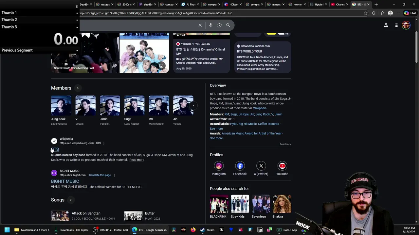The height and width of the screenshot is (235, 419).
Task: Open browser favorites icon
Action: pos(382,13)
